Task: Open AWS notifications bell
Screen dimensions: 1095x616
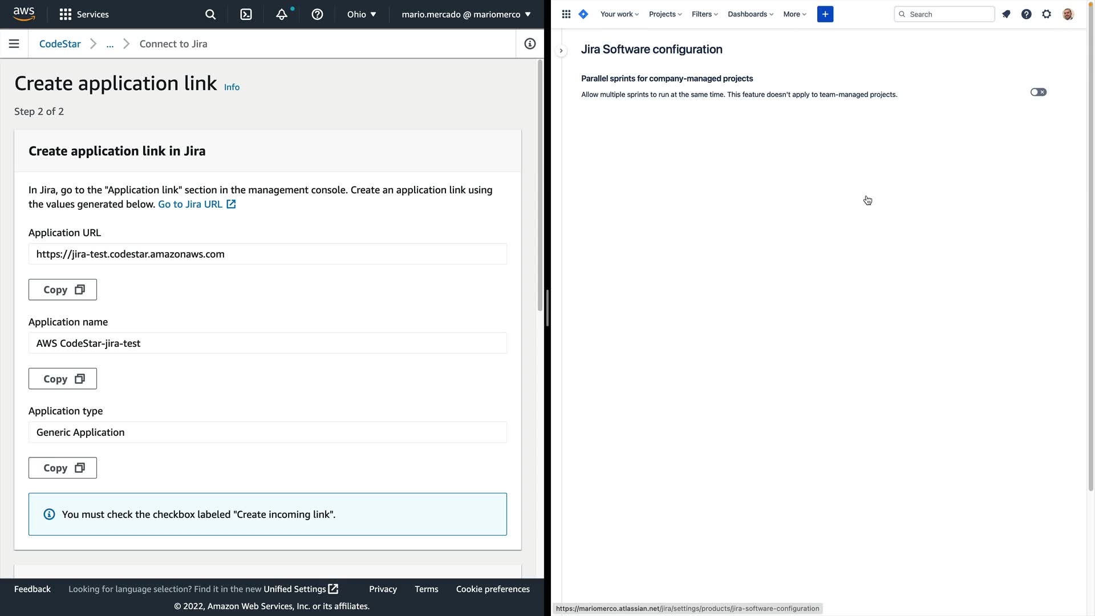Action: coord(282,14)
